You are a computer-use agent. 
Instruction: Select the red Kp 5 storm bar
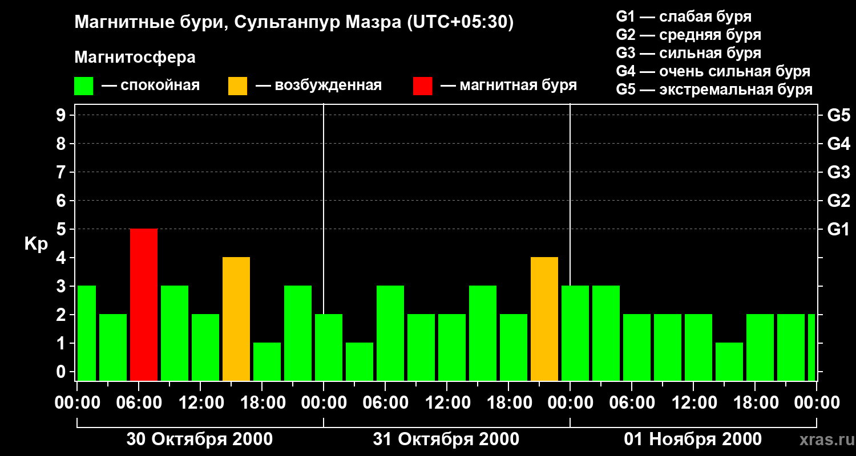[x=144, y=305]
